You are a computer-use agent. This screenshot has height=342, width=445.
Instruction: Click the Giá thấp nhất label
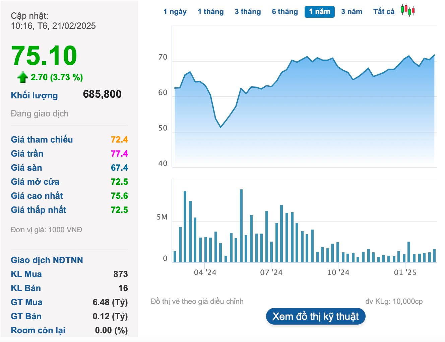(39, 210)
